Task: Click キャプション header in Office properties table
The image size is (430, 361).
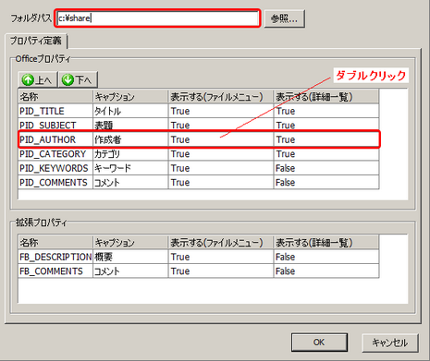Action: pyautogui.click(x=130, y=97)
